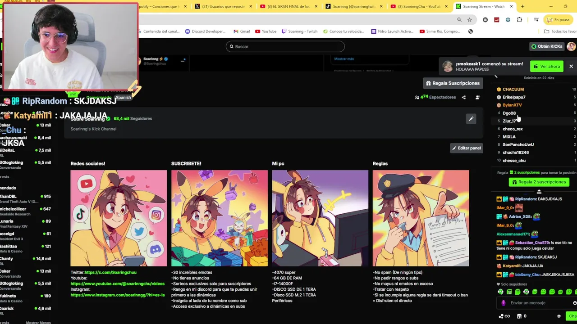Click the red chart extension icon
The height and width of the screenshot is (324, 577).
496,20
